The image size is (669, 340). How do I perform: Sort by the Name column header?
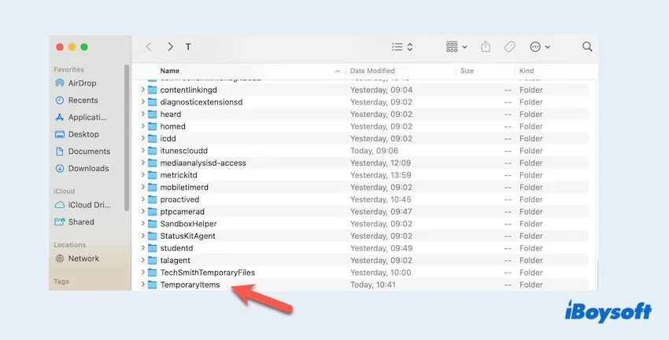170,71
